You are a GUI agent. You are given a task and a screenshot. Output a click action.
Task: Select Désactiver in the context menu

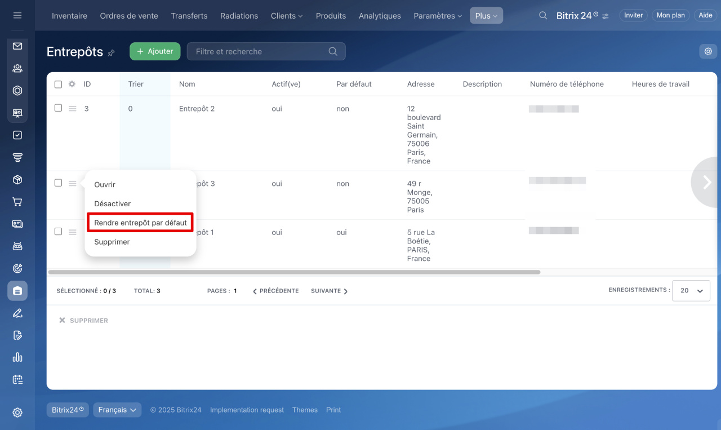[x=113, y=203]
